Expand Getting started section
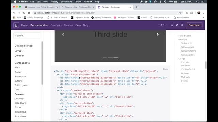The width and height of the screenshot is (218, 122). tap(24, 46)
